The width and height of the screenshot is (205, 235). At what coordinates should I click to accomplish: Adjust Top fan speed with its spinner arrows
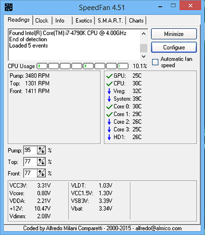pyautogui.click(x=41, y=161)
